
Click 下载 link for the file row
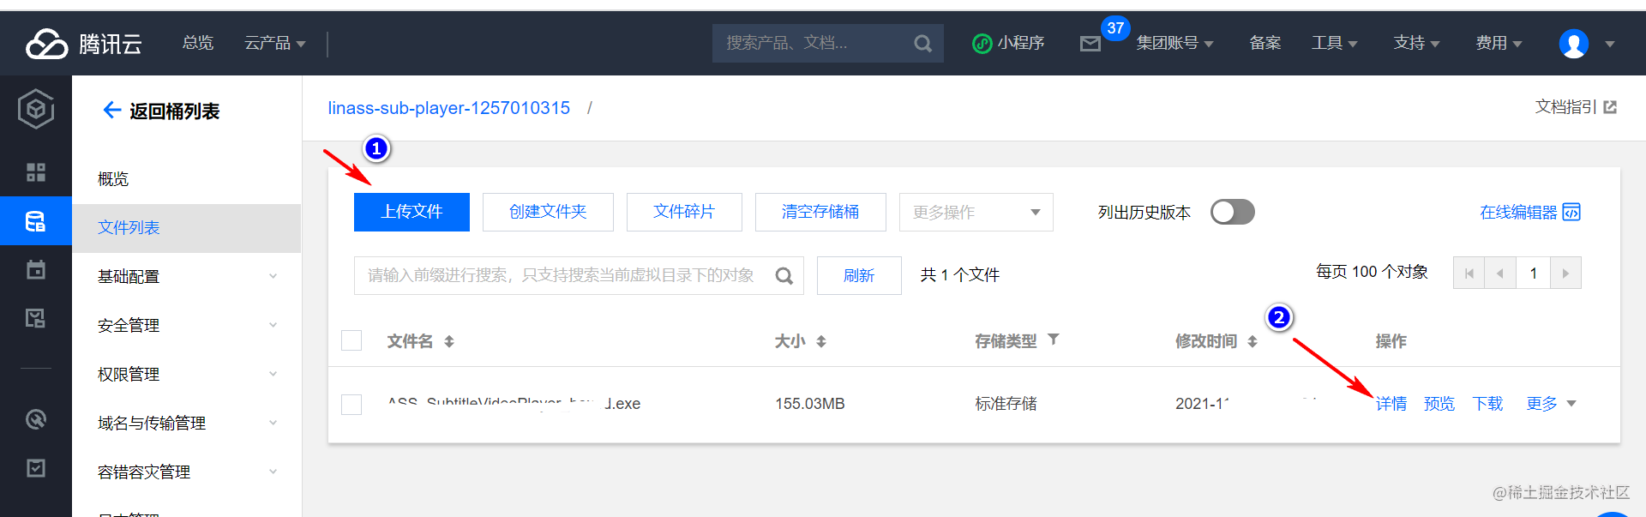pyautogui.click(x=1487, y=404)
